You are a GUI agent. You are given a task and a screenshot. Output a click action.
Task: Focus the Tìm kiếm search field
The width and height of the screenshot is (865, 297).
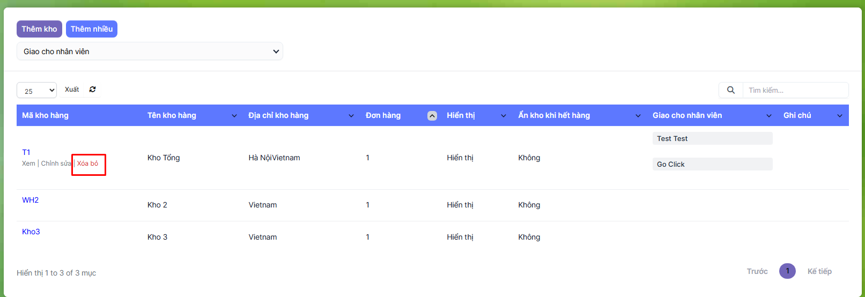pyautogui.click(x=795, y=90)
